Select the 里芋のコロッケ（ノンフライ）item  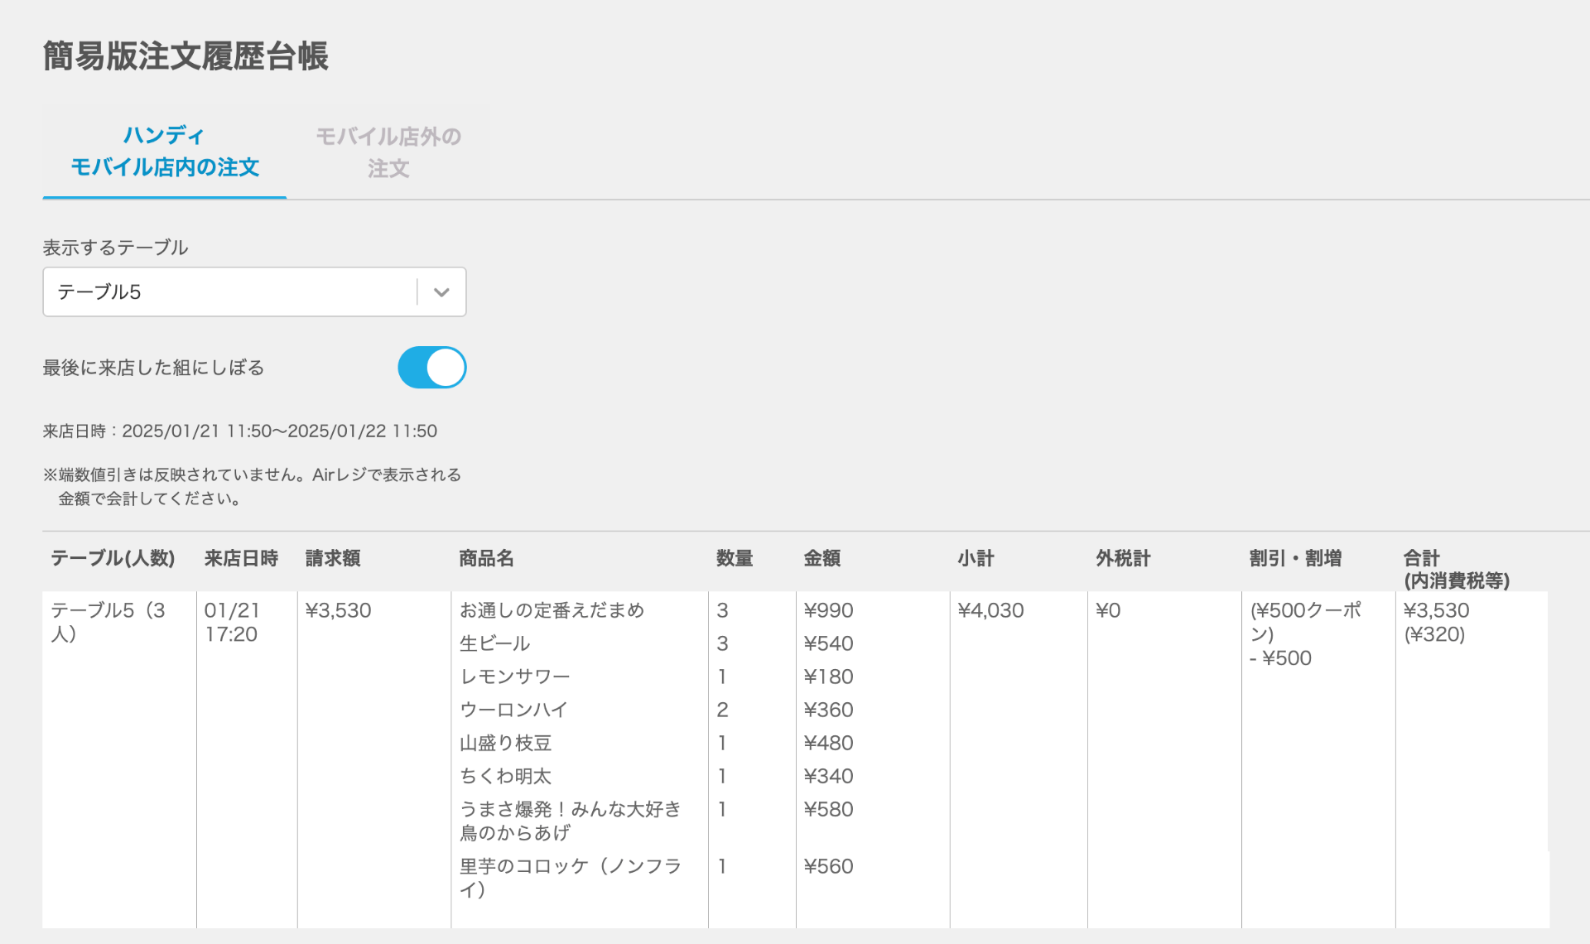pos(571,878)
